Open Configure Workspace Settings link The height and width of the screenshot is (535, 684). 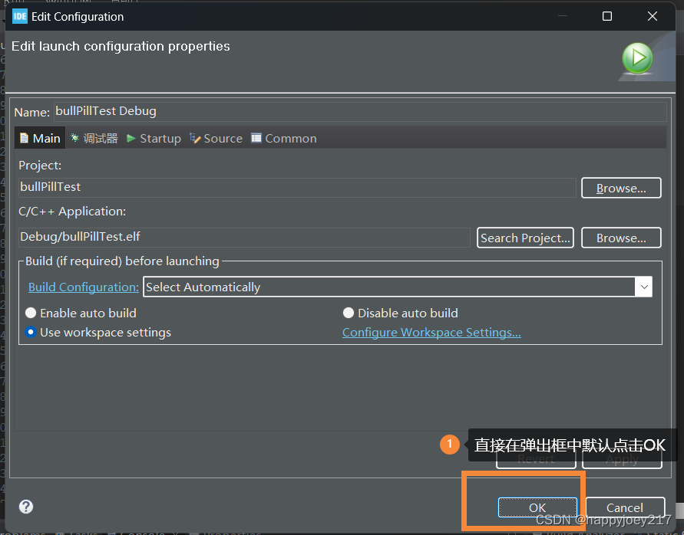tap(431, 333)
